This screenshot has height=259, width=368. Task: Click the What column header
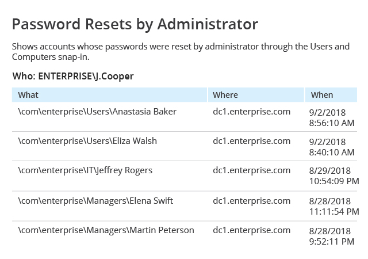coord(109,95)
